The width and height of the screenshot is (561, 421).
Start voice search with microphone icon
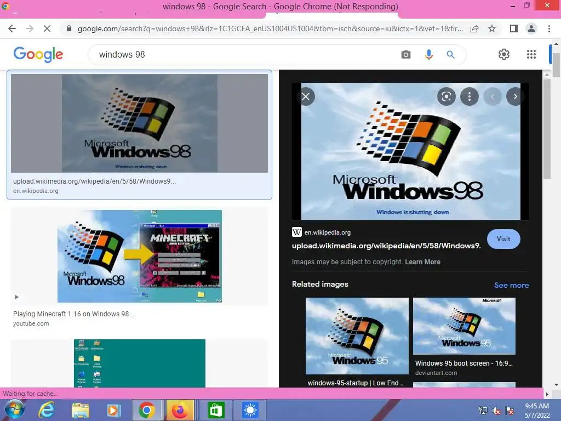[x=428, y=55]
